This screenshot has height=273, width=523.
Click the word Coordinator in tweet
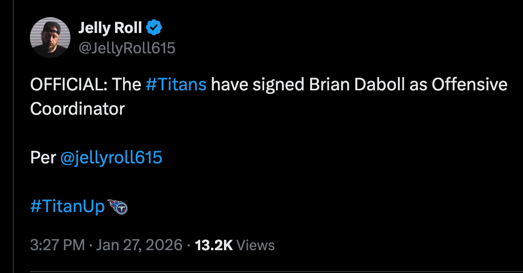click(77, 109)
